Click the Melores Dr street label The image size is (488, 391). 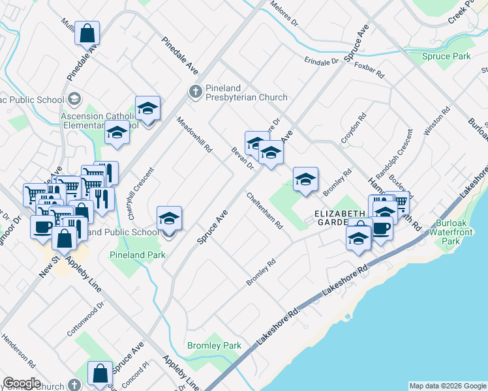coord(284,14)
